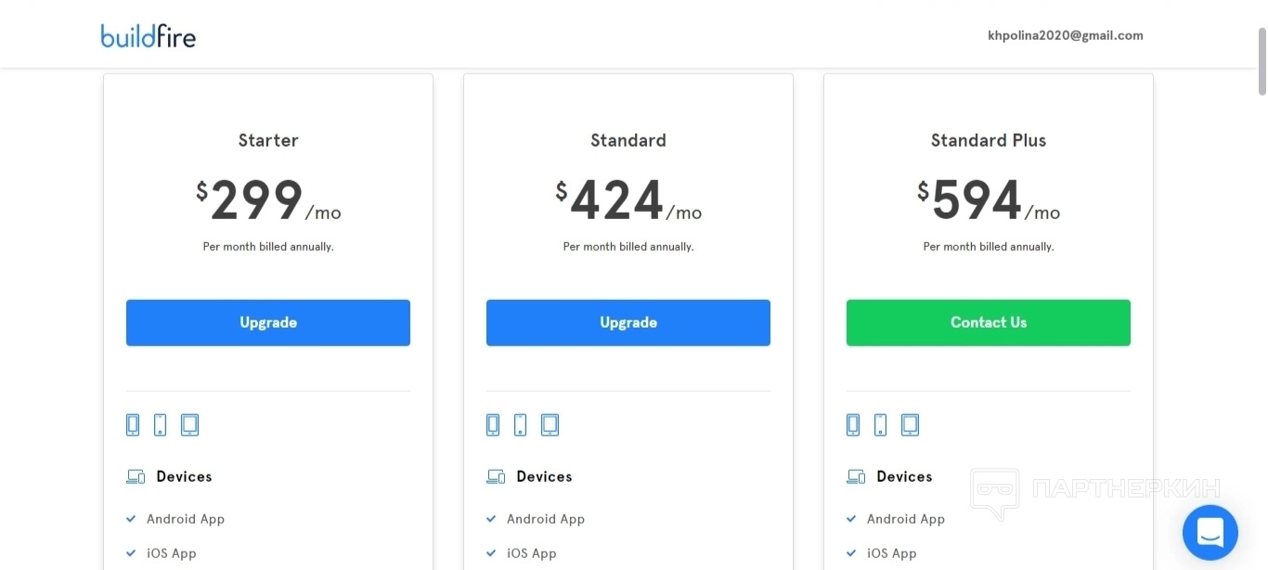Click the iPhone outline icon in Standard plan
Image resolution: width=1268 pixels, height=570 pixels.
[520, 425]
